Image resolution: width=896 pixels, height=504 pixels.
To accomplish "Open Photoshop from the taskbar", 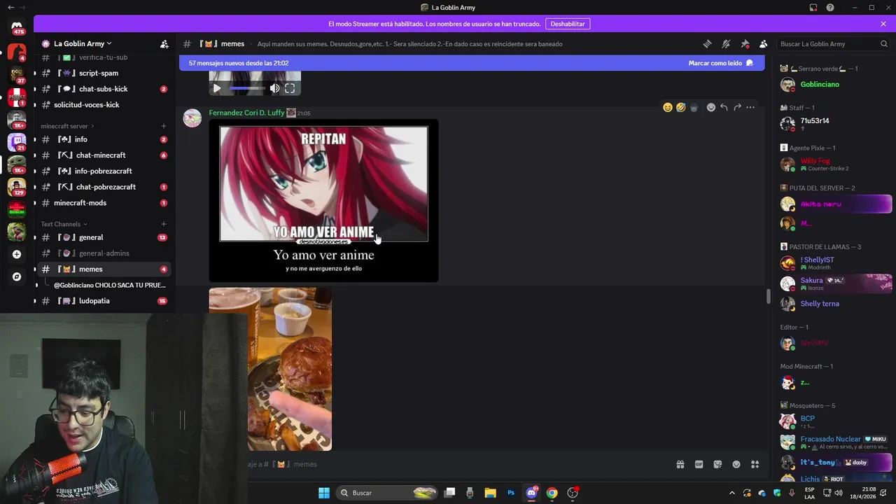I will [511, 493].
